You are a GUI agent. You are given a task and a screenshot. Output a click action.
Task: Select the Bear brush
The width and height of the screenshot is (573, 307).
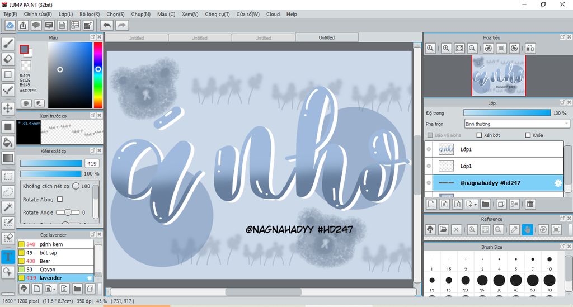(55, 261)
